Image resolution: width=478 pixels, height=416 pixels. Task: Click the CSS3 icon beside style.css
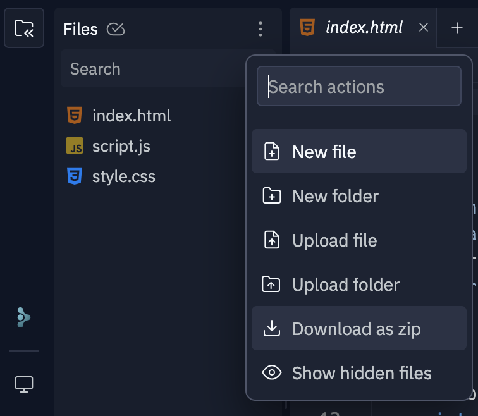[75, 176]
